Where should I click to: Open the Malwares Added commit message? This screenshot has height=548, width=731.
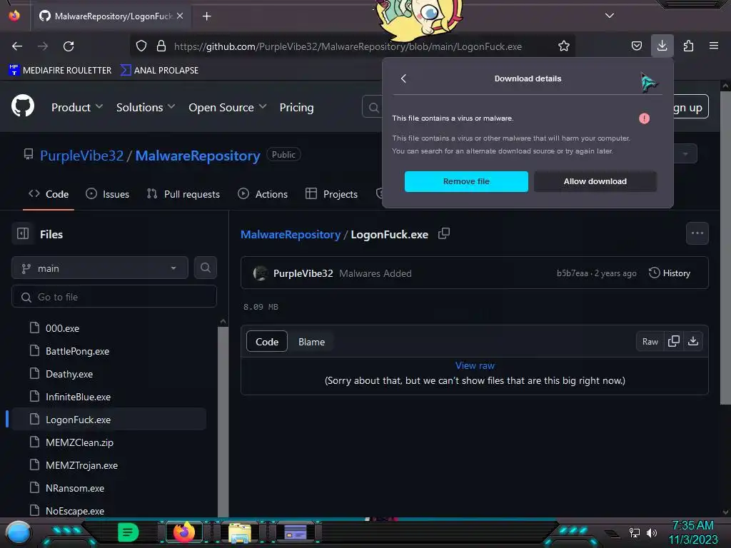[x=375, y=273]
